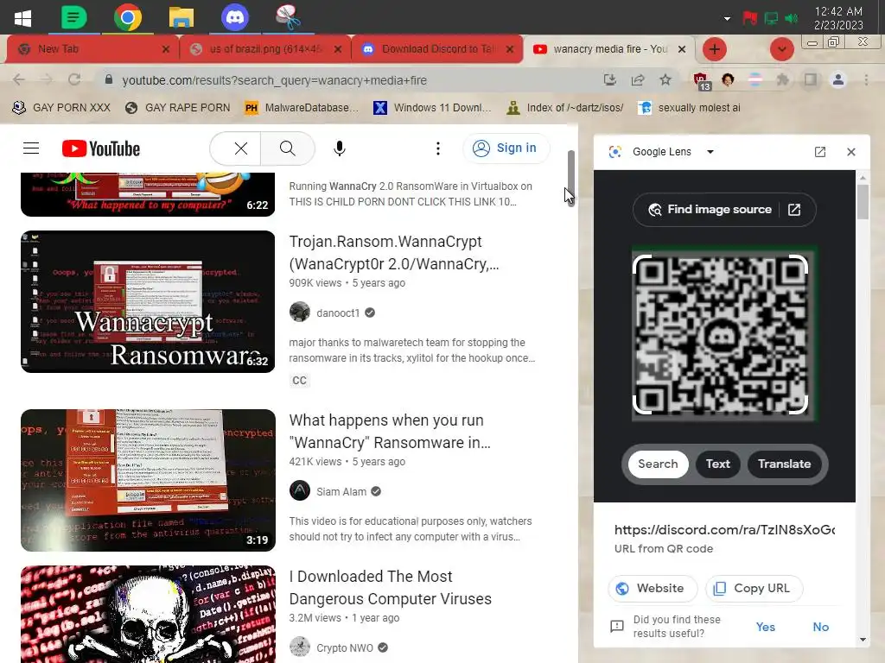Close the us of brazil.png tab
This screenshot has height=663, width=885.
point(338,49)
